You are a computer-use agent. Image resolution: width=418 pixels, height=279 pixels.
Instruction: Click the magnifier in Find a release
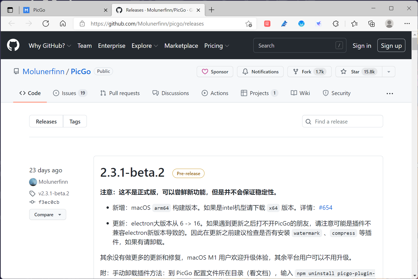(x=308, y=121)
